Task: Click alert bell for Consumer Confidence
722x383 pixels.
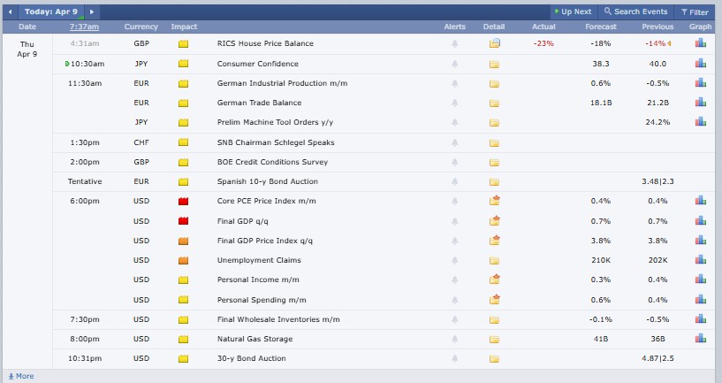Action: (x=455, y=65)
